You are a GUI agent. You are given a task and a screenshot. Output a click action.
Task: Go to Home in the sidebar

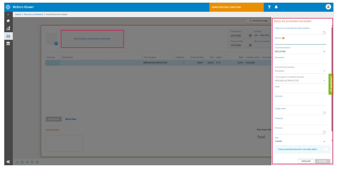[8, 21]
